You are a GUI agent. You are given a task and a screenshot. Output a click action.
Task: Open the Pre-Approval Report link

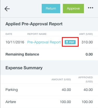(x=44, y=42)
